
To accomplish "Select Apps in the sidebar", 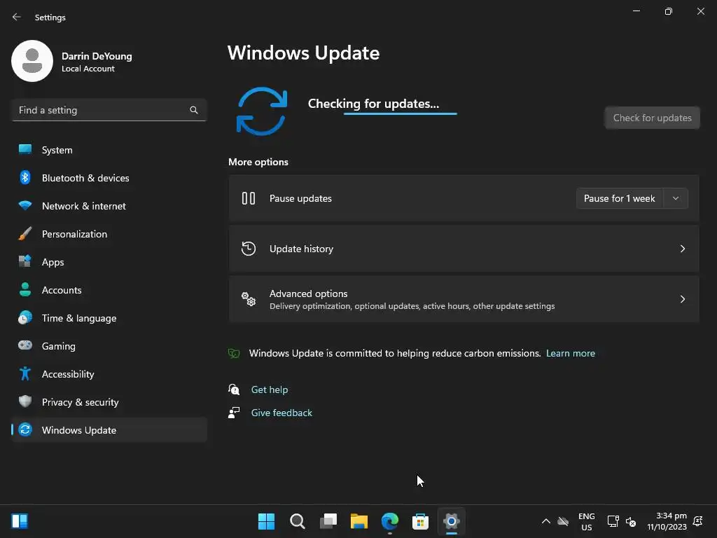I will (109, 262).
